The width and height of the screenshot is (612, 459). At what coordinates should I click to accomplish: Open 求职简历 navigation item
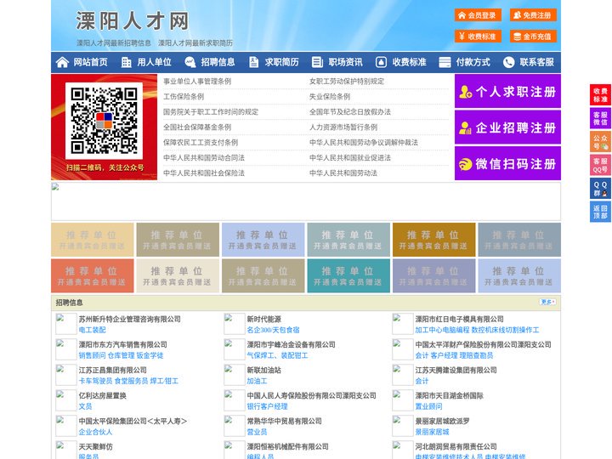point(282,62)
